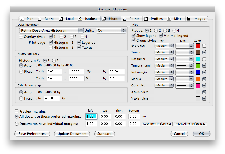
Task: Click the Misc. tab icon
Action: (169, 19)
